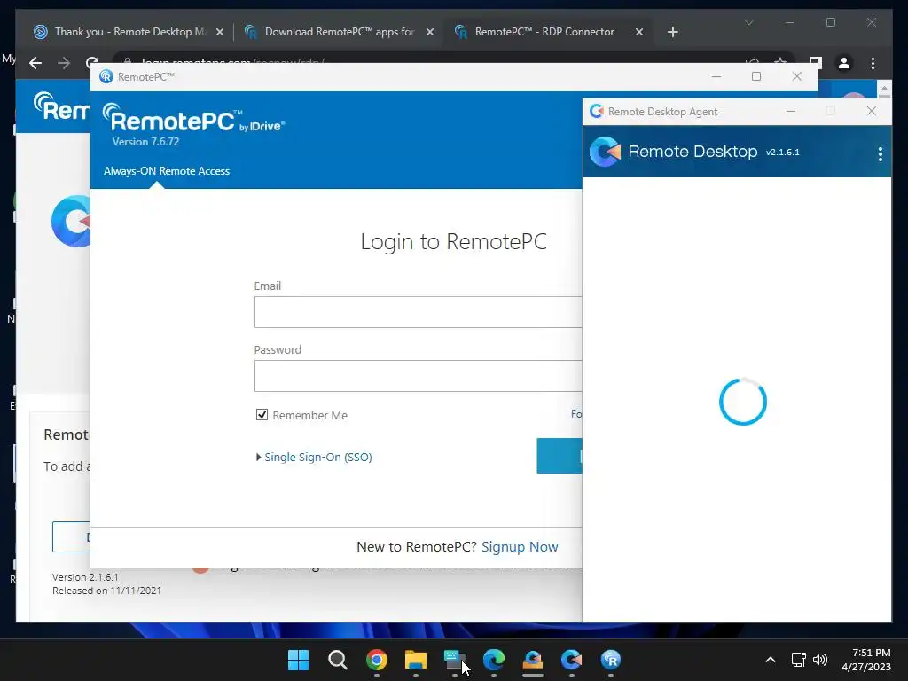The width and height of the screenshot is (908, 681).
Task: Open a new Chrome tab
Action: pos(672,32)
